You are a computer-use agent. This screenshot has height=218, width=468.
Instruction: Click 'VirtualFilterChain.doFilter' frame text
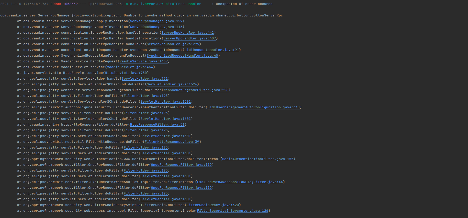coord(156,205)
